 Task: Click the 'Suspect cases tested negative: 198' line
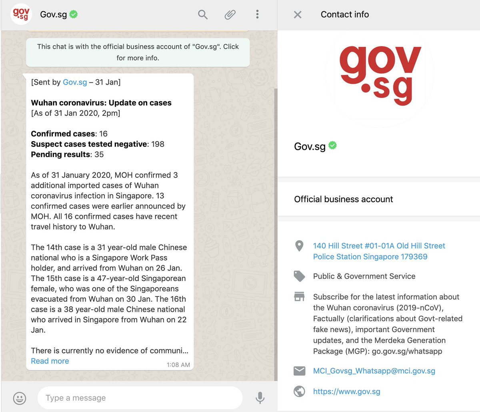(x=98, y=144)
